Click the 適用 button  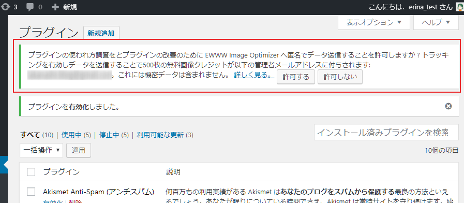click(x=79, y=150)
